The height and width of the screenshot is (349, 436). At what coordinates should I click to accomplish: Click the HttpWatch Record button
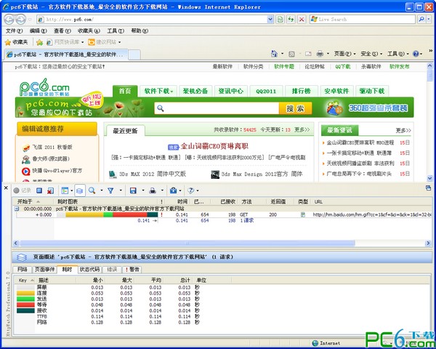[21, 190]
